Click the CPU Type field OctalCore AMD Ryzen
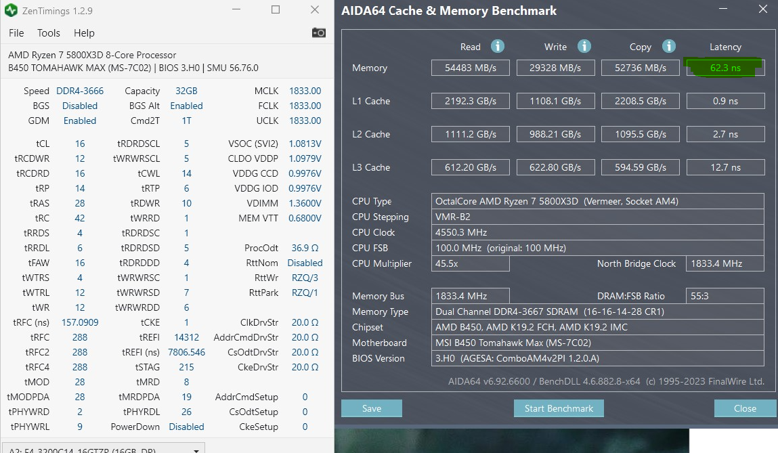This screenshot has height=453, width=778. click(598, 201)
